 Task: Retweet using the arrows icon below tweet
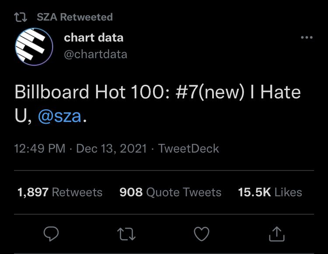(126, 234)
